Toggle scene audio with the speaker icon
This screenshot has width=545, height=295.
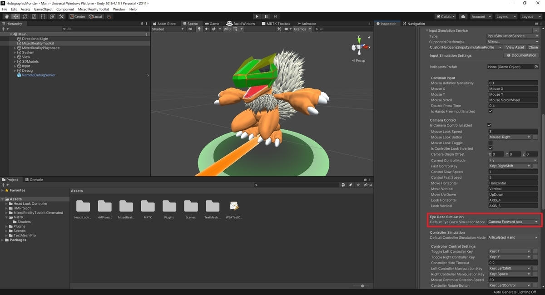(x=206, y=29)
